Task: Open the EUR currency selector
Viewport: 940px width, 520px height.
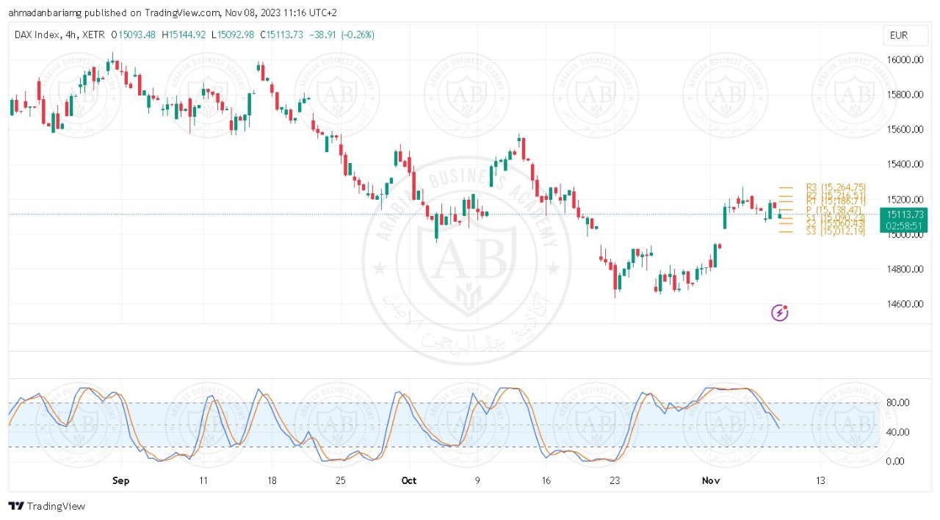Action: tap(898, 35)
